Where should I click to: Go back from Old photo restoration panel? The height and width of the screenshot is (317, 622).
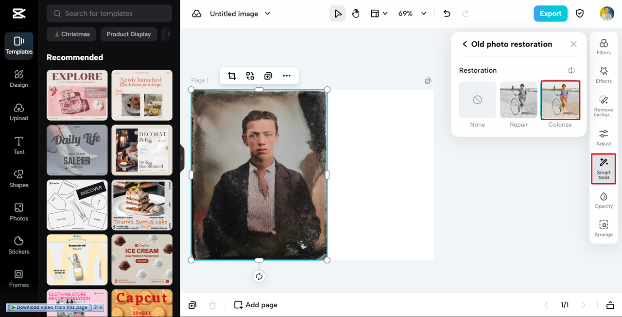tap(465, 44)
